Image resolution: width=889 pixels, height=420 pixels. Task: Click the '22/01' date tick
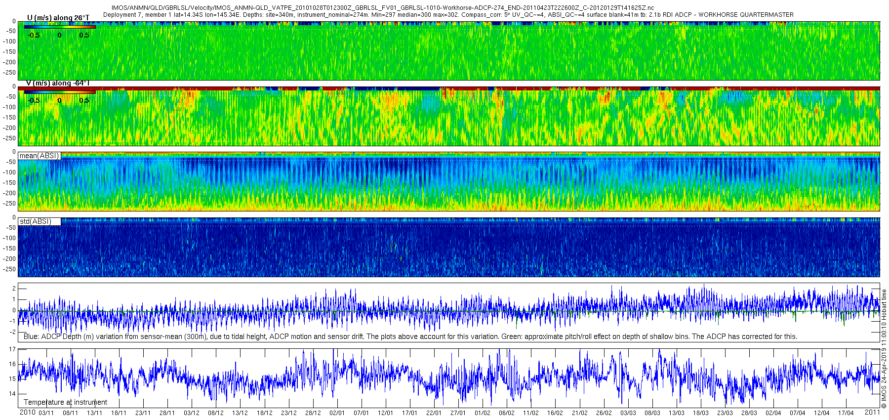point(434,413)
